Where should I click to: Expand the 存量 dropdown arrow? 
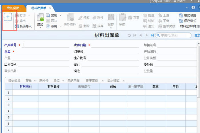[x=35, y=81]
